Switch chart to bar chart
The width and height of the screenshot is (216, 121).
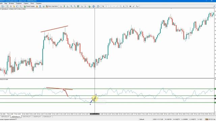(61, 6)
